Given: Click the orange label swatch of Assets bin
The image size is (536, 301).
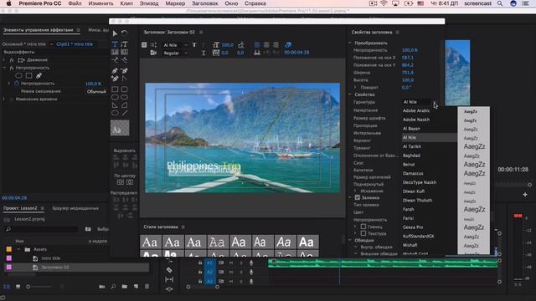Looking at the screenshot, I should (9, 249).
